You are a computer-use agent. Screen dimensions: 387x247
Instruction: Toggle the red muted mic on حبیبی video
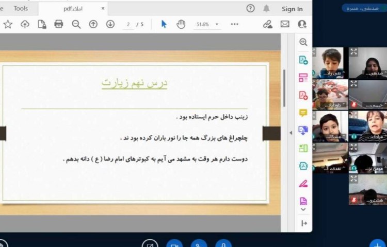pyautogui.click(x=353, y=105)
